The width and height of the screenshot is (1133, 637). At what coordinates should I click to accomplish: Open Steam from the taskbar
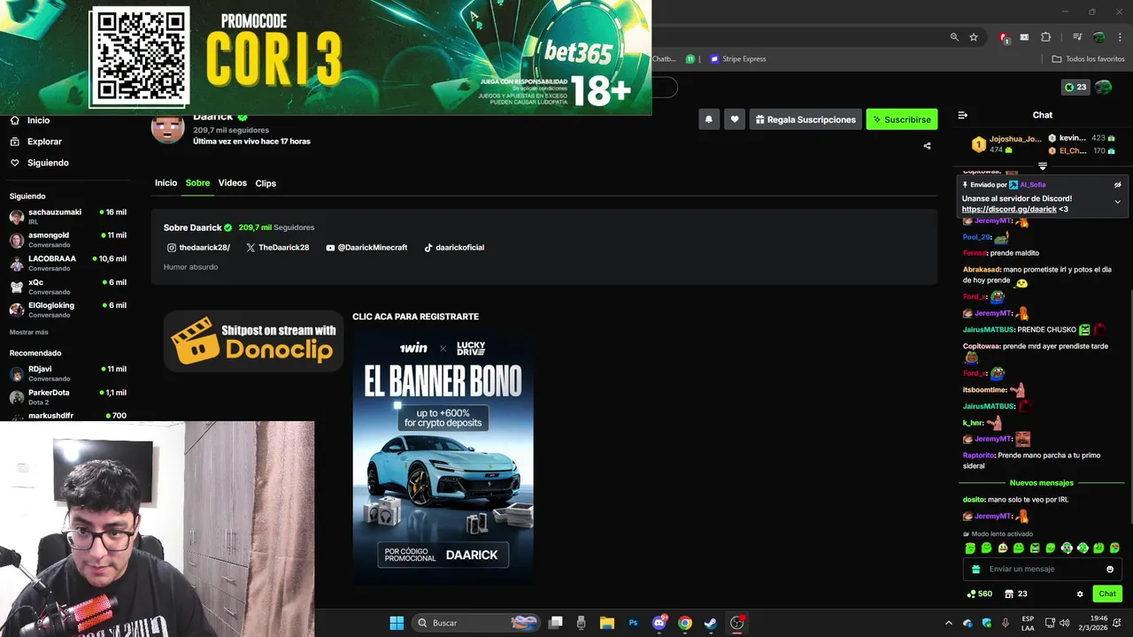[711, 623]
